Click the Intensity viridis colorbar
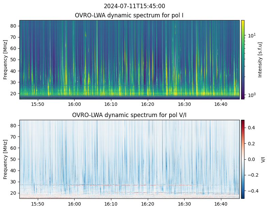 [x=243, y=60]
